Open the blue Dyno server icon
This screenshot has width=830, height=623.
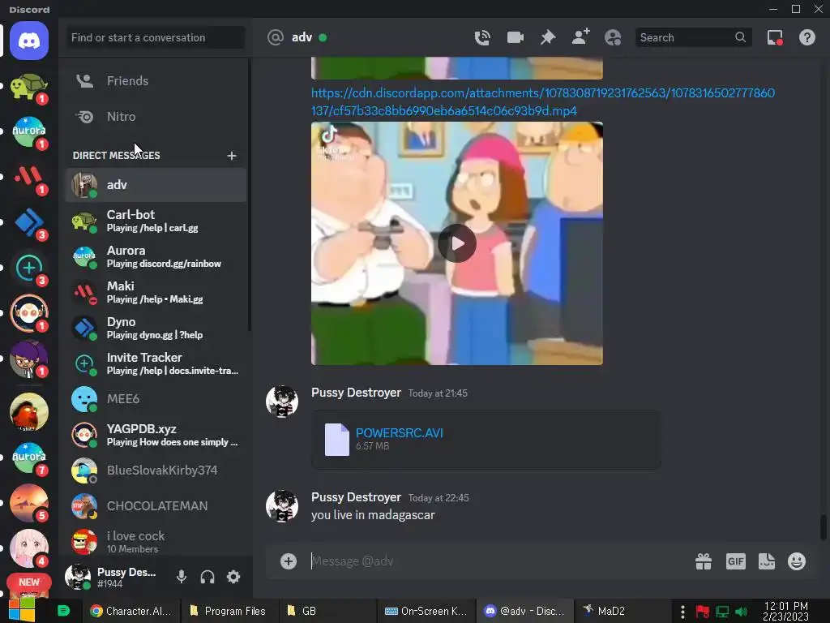(x=29, y=222)
